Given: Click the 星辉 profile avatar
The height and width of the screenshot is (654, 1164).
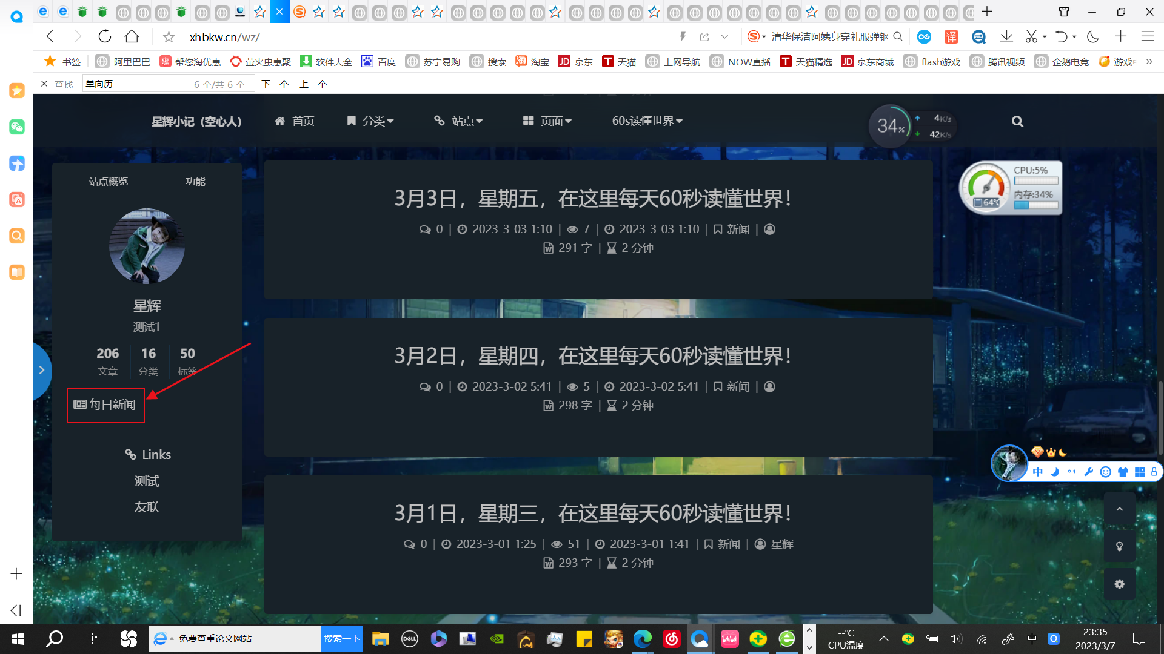Looking at the screenshot, I should 147,246.
